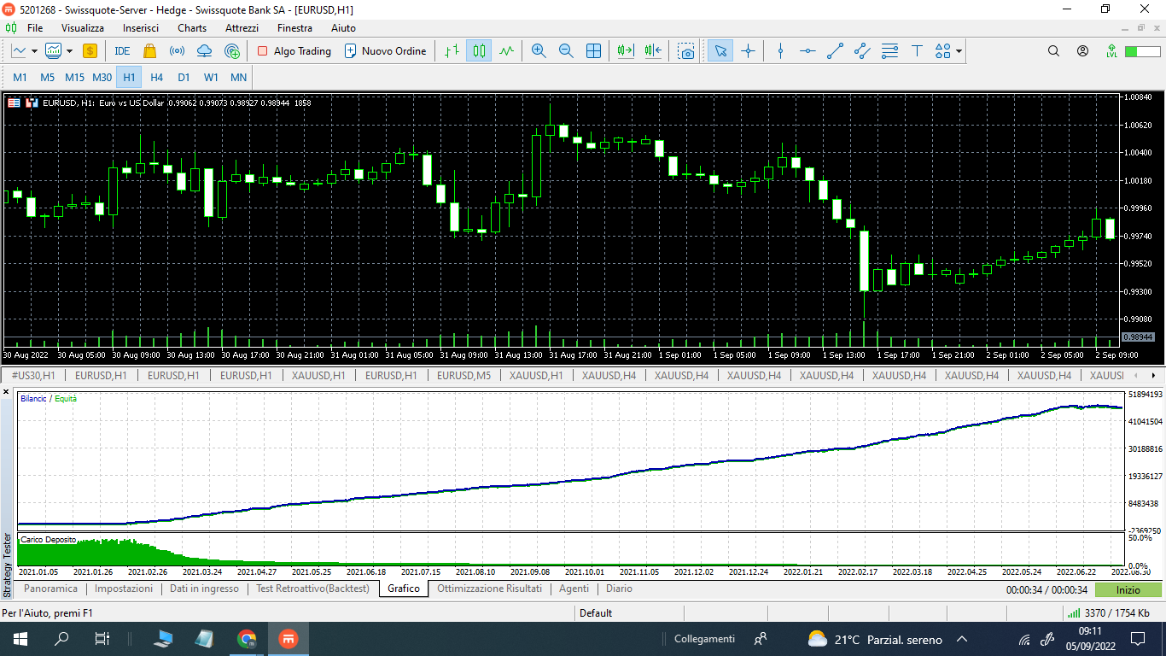Screen dimensions: 1166x656
Task: Open the Aiuto menu
Action: click(x=343, y=28)
